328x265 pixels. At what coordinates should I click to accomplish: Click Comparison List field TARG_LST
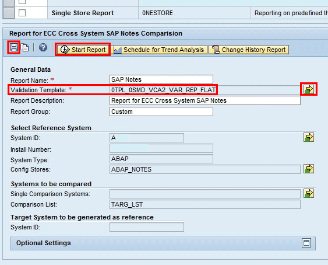tap(205, 204)
